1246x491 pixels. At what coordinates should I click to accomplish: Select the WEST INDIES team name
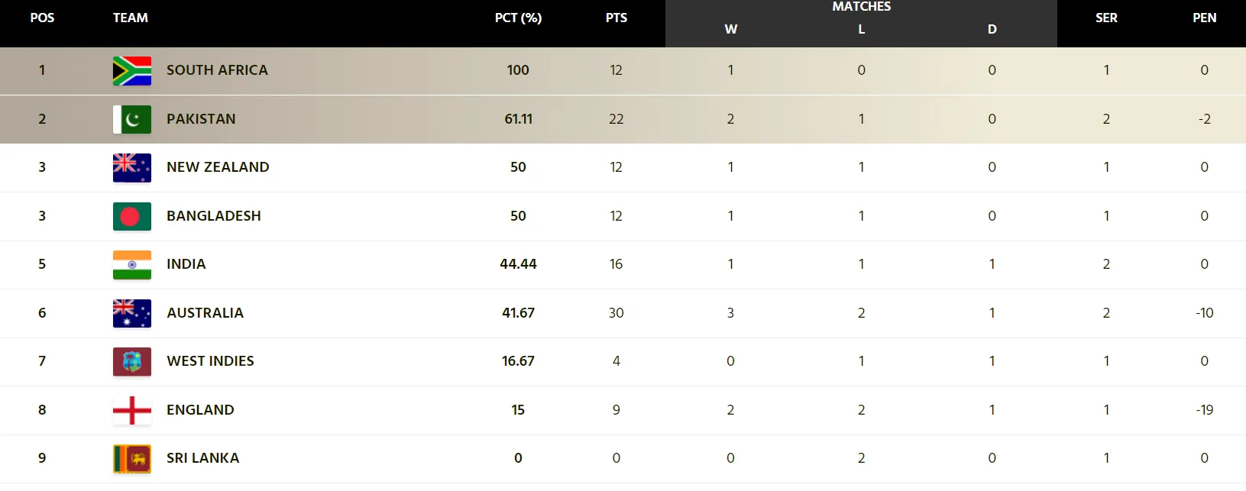[x=210, y=361]
